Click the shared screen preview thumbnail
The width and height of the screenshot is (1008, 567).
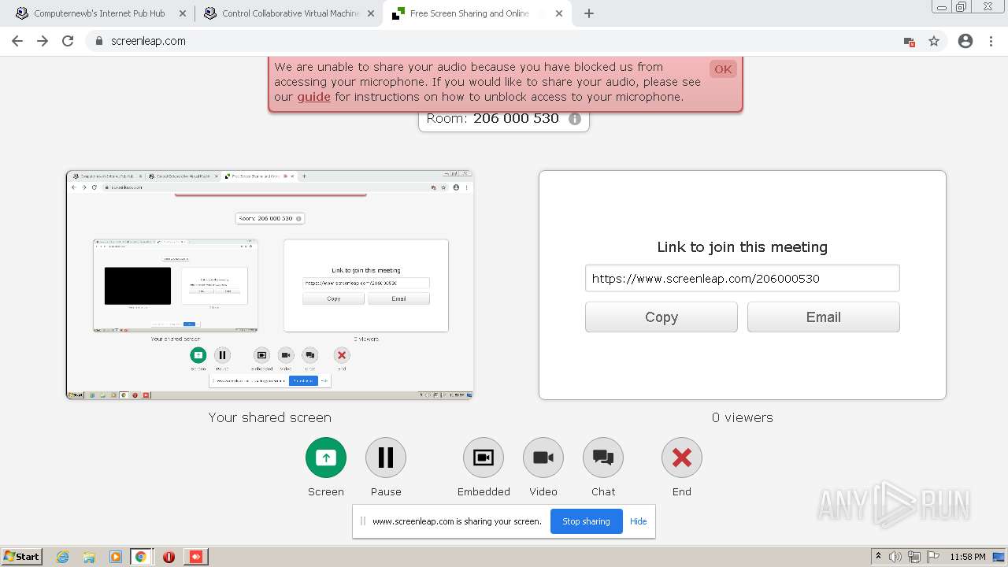[x=269, y=285]
